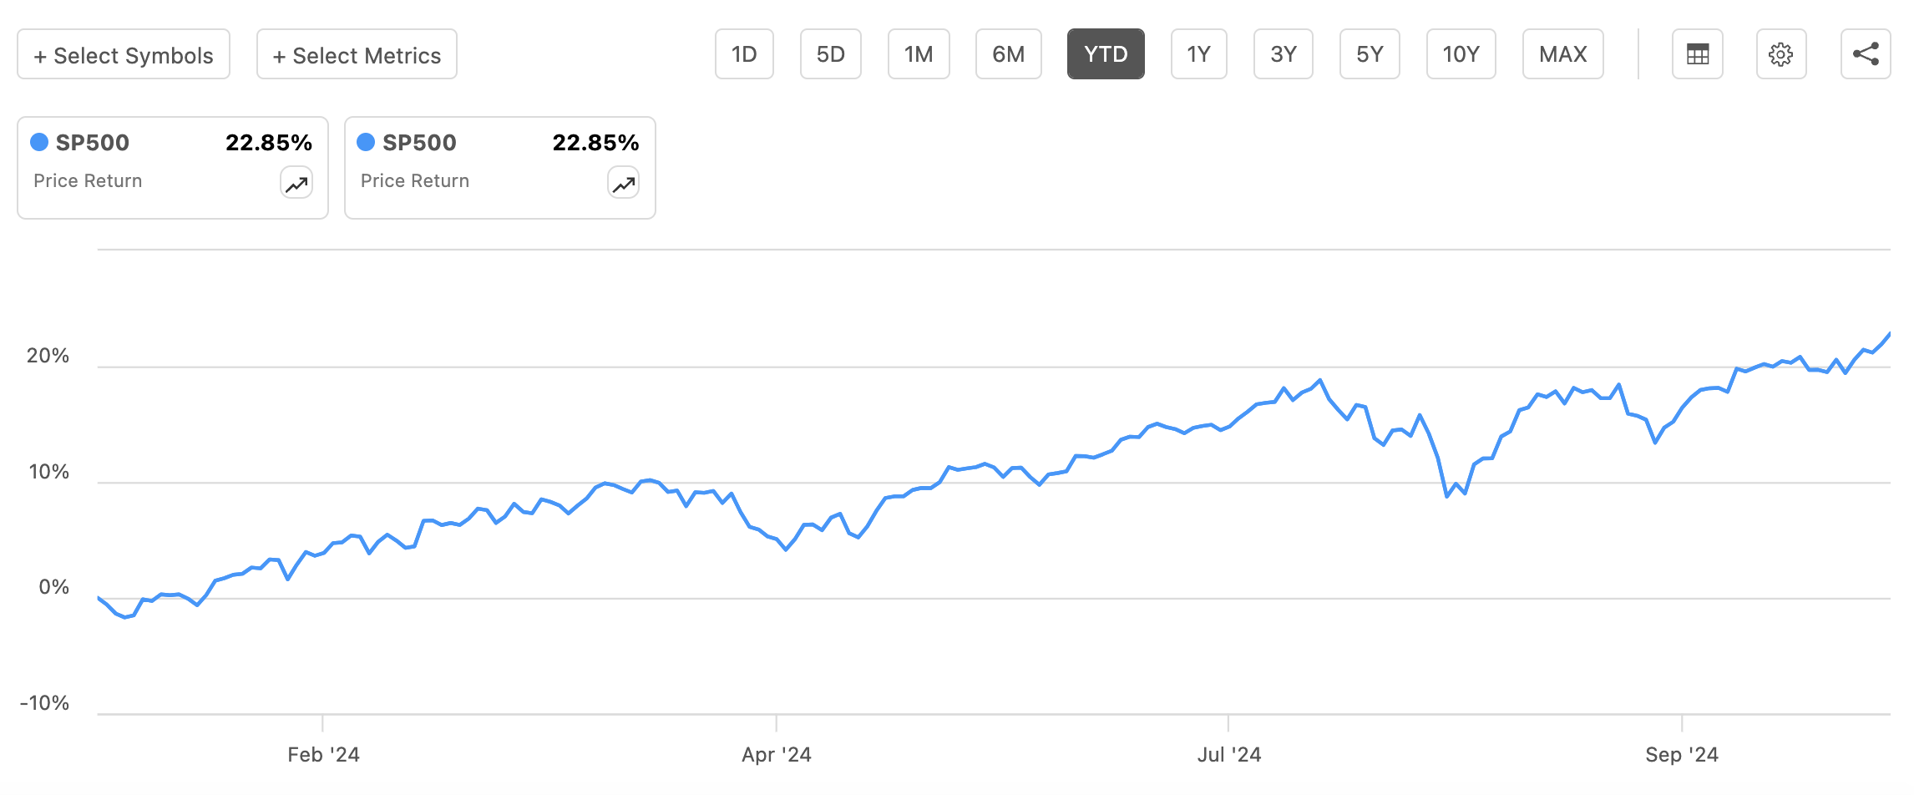Select the 1M time range
Screen dimensions: 1914x795
919,53
